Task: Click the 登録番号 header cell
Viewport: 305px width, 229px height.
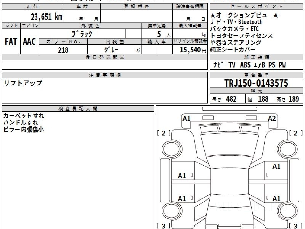Action: [136, 7]
